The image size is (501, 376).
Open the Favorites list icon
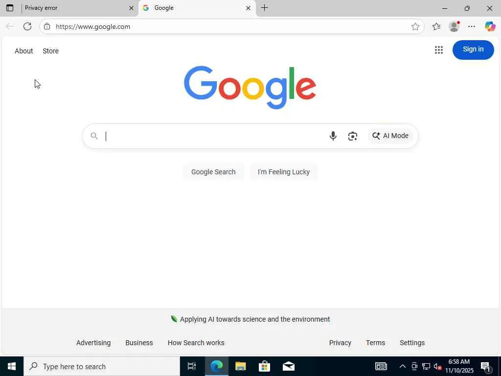click(436, 26)
